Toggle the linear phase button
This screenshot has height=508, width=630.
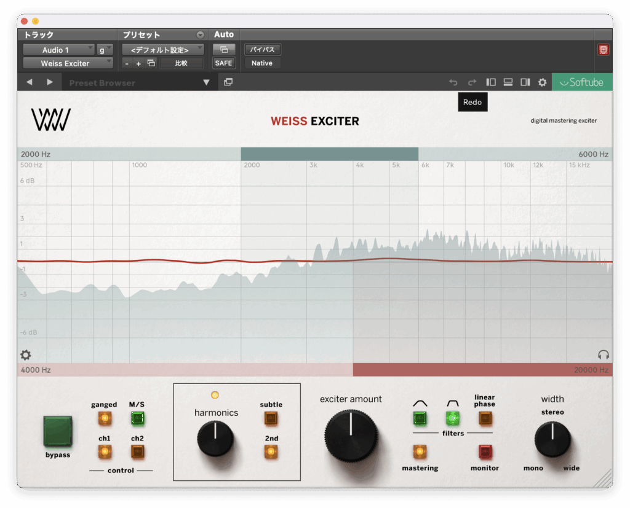click(485, 418)
